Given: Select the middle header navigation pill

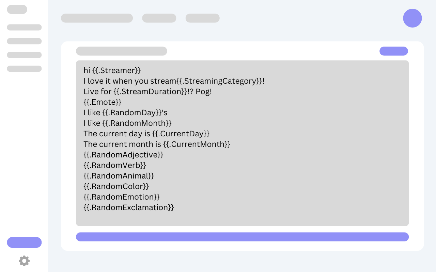Looking at the screenshot, I should point(159,18).
